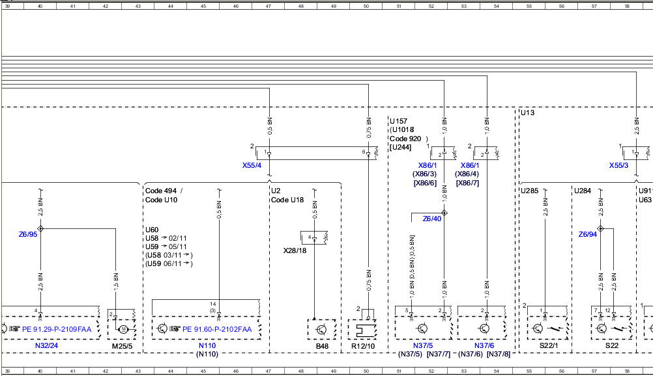Click the 'Code 494 /' text
This screenshot has height=376, width=653.
pos(164,191)
